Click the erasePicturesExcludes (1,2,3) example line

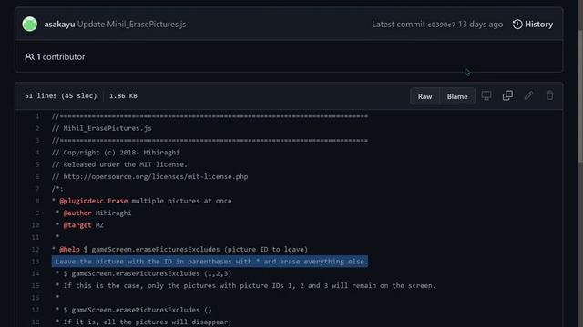144,273
